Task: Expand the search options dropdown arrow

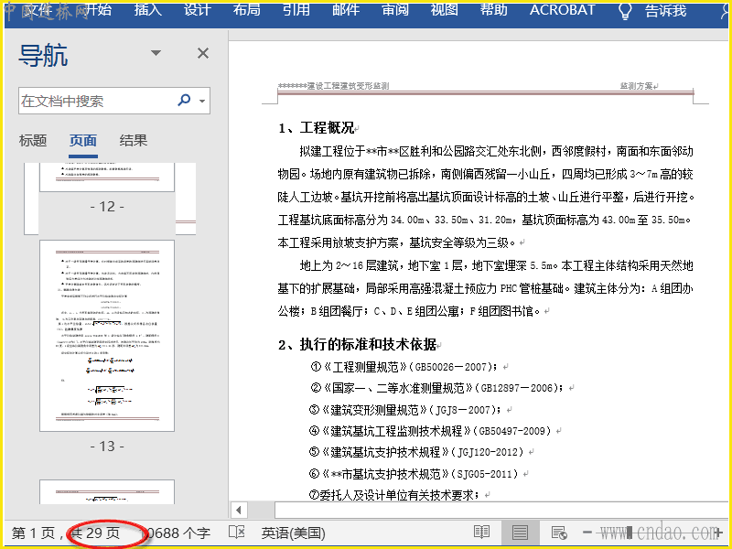Action: 202,101
